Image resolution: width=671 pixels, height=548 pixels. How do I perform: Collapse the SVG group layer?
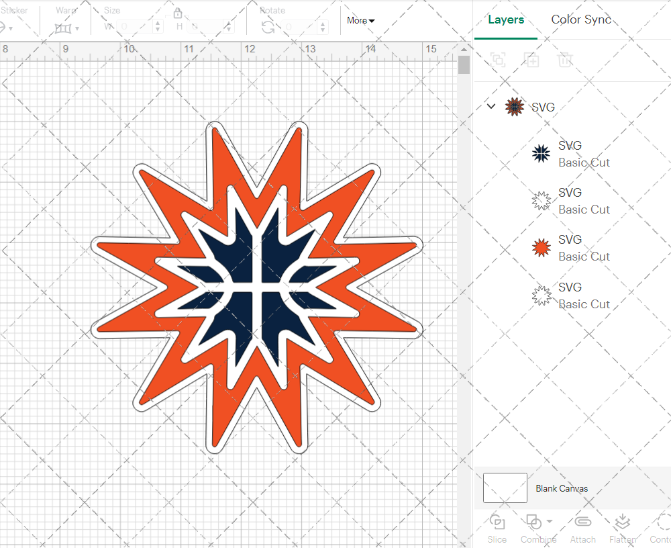(491, 106)
